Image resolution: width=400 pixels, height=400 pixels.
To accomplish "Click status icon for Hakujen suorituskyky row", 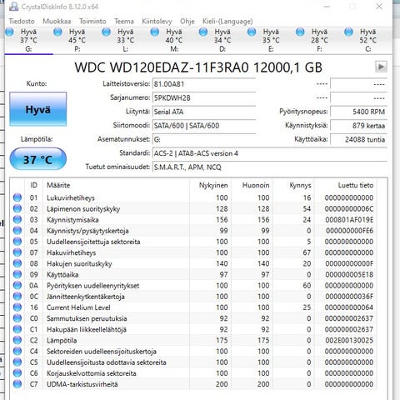I will (17, 263).
